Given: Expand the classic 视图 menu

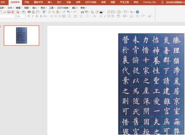Looking at the screenshot, I should click(x=27, y=8).
